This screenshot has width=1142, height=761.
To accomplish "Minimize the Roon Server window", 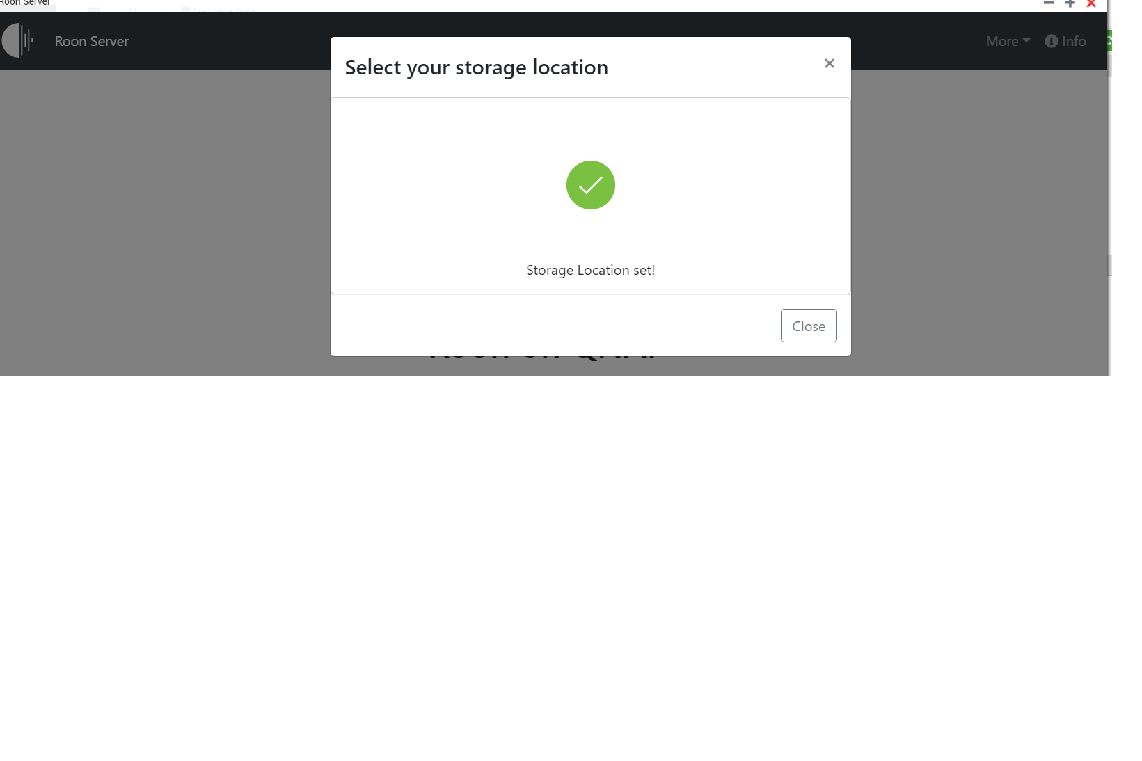I will pyautogui.click(x=1049, y=3).
